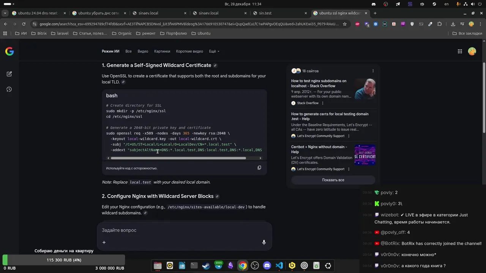Open the Chrome extensions puzzle menu
The width and height of the screenshot is (486, 273).
tap(439, 24)
